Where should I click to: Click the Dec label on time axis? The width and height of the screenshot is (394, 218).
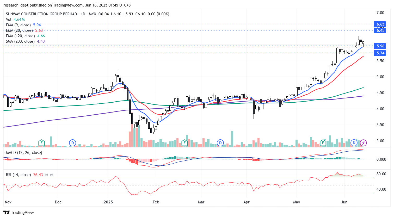coord(58,202)
